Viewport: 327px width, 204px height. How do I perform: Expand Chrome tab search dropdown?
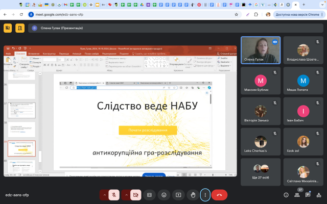[x=322, y=5]
